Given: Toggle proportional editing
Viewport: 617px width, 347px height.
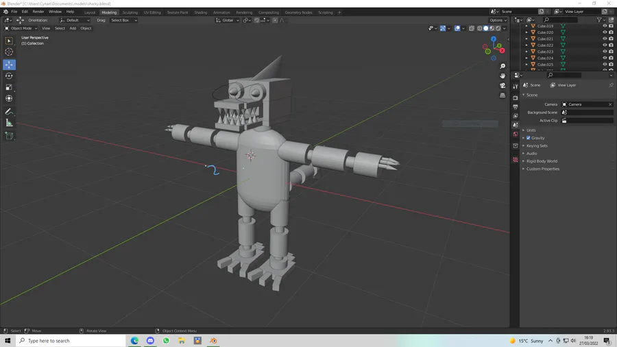Looking at the screenshot, I should pos(275,21).
